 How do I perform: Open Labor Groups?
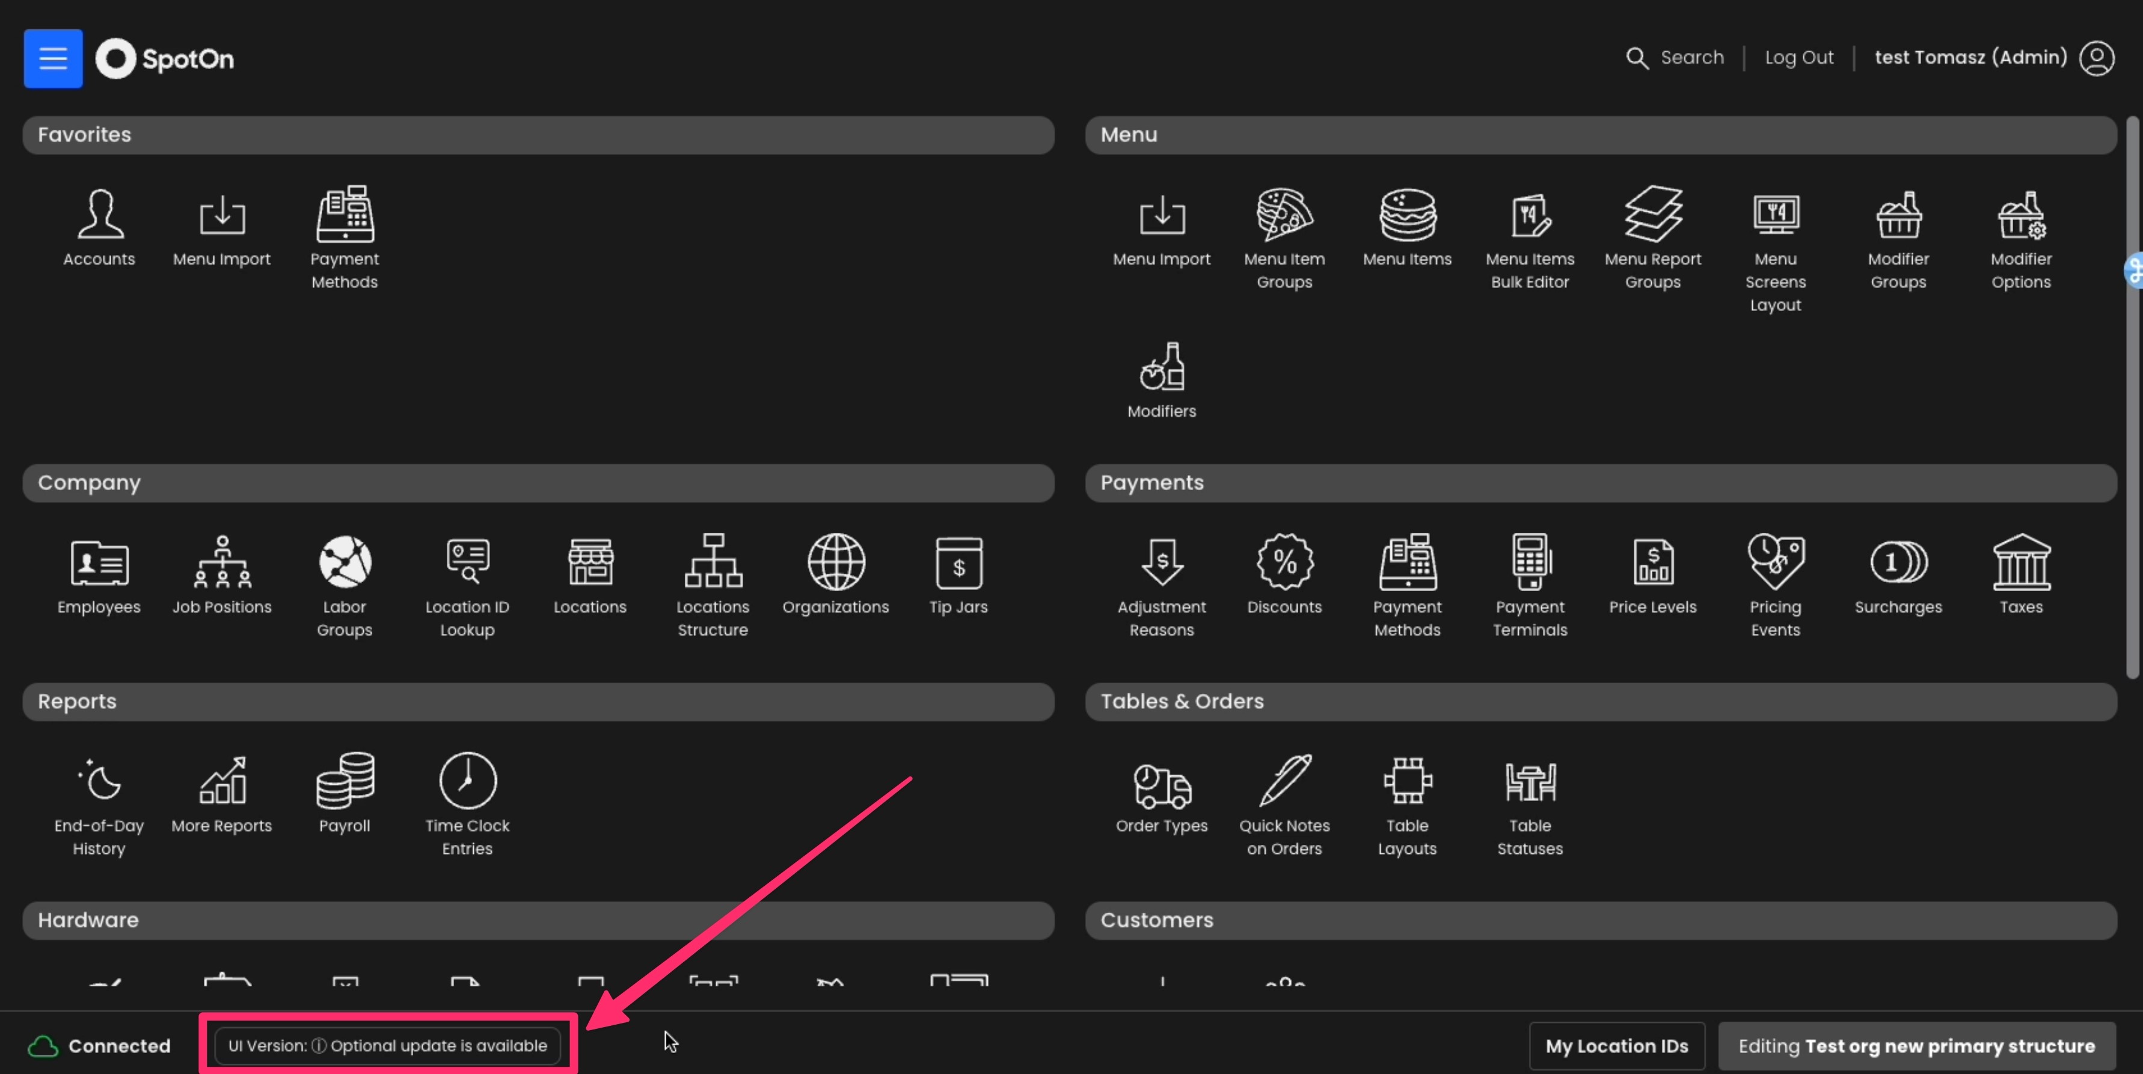click(x=345, y=586)
